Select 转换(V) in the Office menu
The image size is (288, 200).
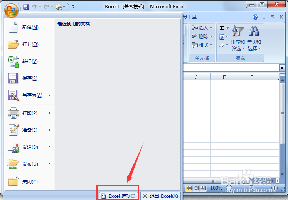pyautogui.click(x=29, y=61)
